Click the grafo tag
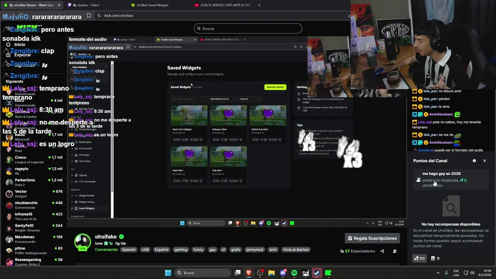This screenshot has width=496, height=279. (x=236, y=250)
